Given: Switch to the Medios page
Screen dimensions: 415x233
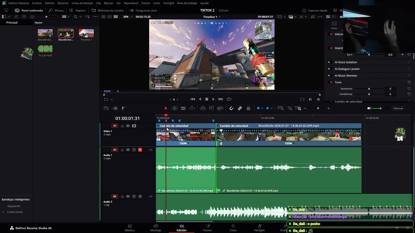Looking at the screenshot, I should pos(130,228).
